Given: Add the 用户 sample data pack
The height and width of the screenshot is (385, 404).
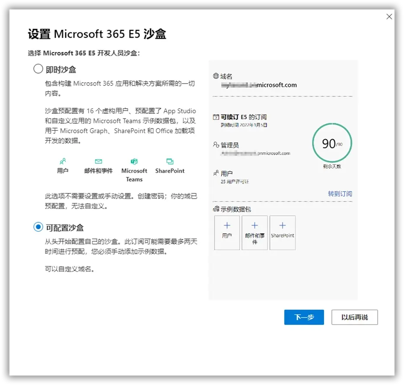Looking at the screenshot, I should (227, 233).
